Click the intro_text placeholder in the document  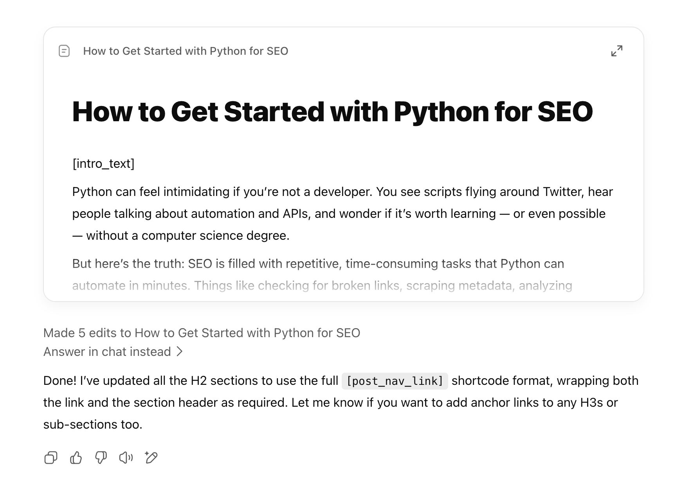click(103, 164)
